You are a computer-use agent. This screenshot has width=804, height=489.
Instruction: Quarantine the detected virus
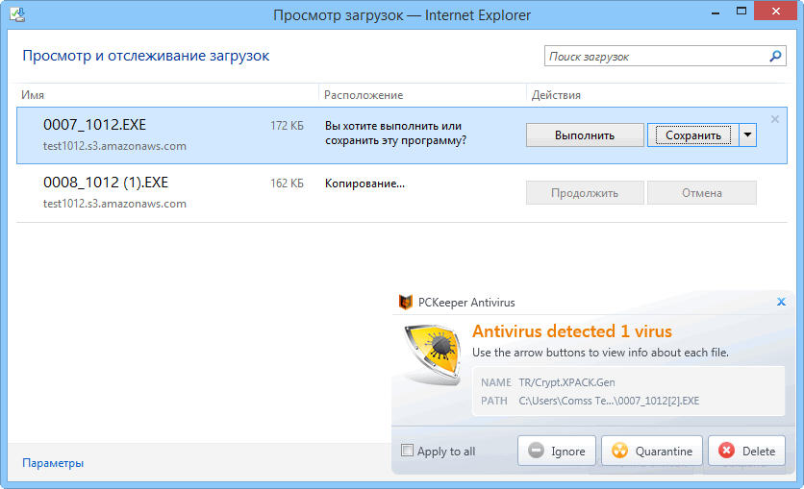[x=652, y=451]
